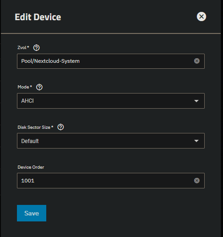Close the Edit Device panel

201,17
